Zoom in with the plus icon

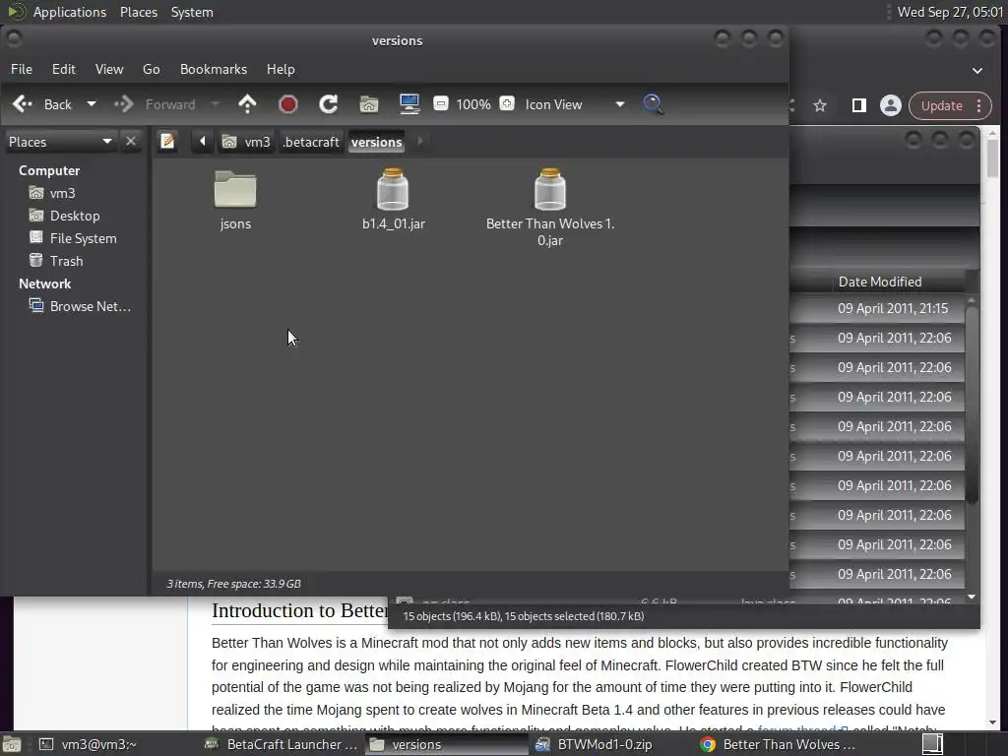507,103
